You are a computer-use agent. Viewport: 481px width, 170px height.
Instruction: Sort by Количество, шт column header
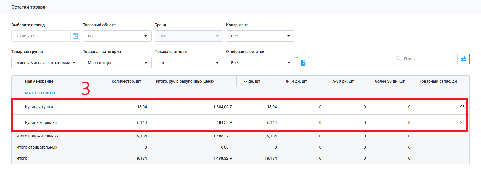pos(126,81)
